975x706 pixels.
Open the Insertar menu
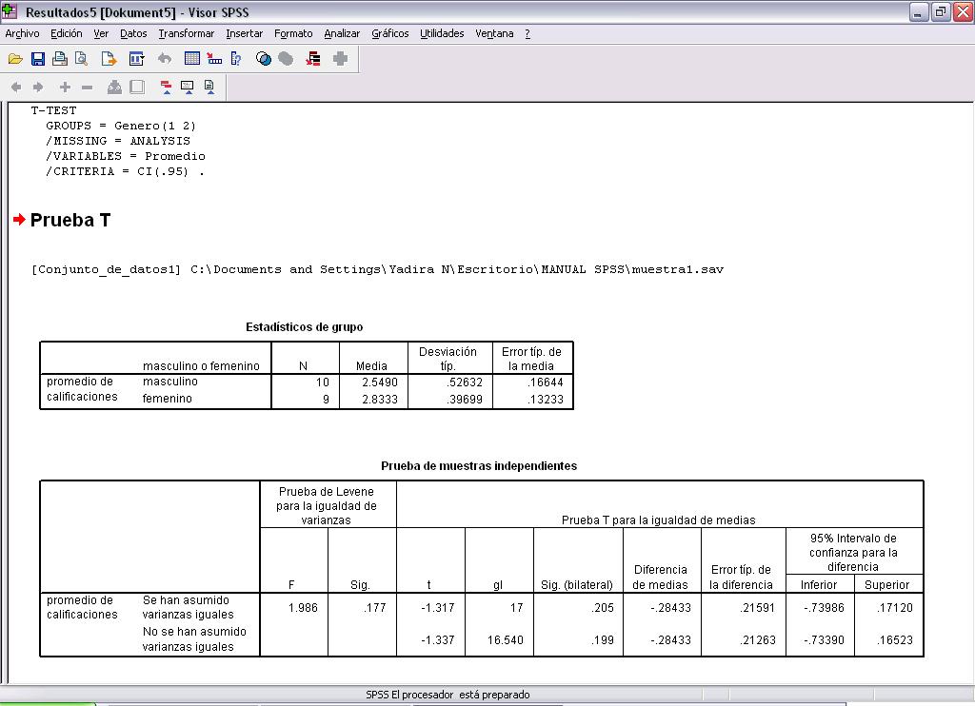click(x=245, y=33)
